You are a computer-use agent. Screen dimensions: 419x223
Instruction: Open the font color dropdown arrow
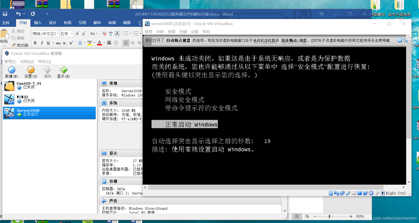pos(104,43)
